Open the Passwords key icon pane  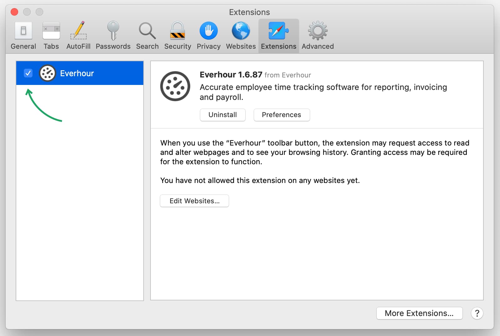(113, 36)
